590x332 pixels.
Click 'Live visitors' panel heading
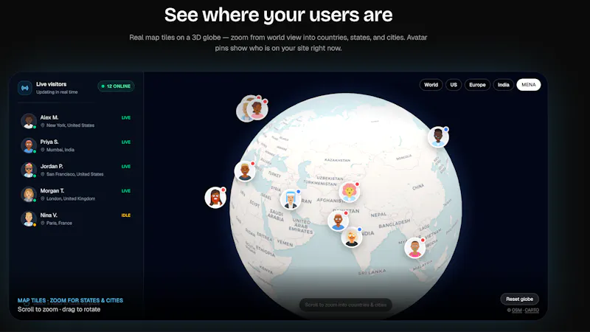click(x=51, y=84)
